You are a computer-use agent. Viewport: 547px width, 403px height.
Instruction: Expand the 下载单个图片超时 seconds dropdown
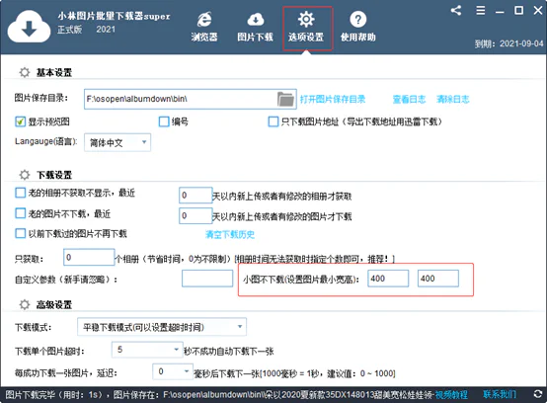147,350
